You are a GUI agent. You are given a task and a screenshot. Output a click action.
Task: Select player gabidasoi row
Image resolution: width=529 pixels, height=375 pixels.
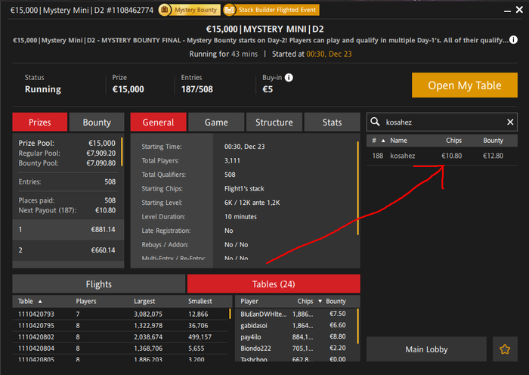pos(295,325)
